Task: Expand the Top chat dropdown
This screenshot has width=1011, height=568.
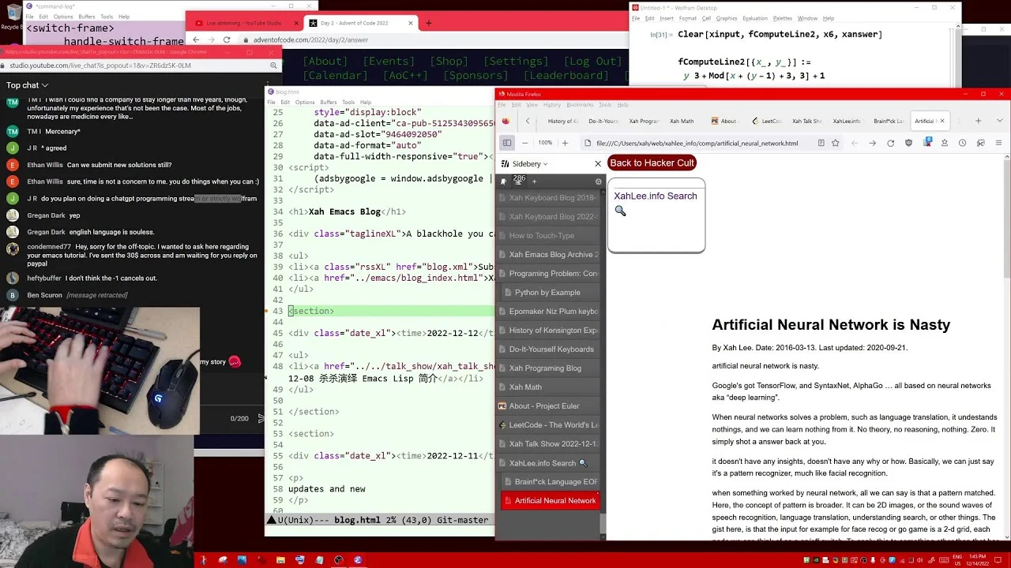Action: tap(28, 85)
